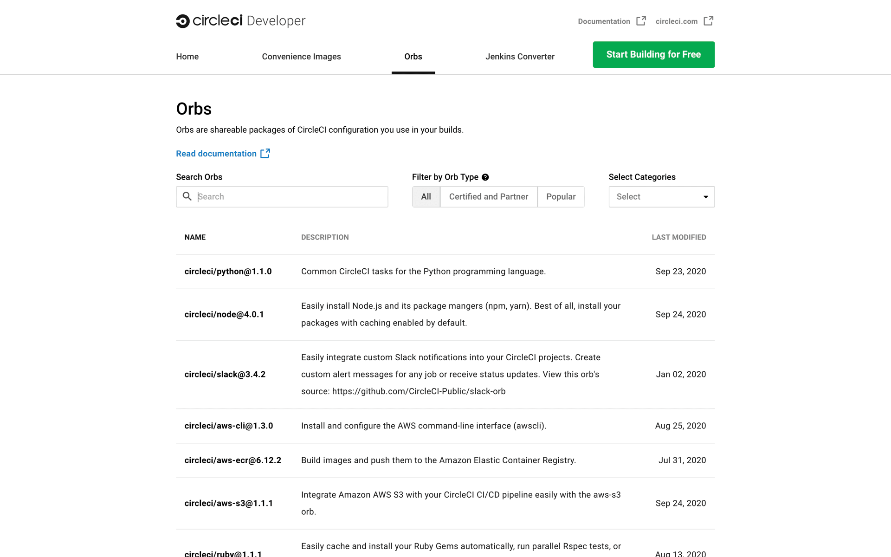This screenshot has width=891, height=557.
Task: Select the Orbs tab
Action: coord(413,57)
